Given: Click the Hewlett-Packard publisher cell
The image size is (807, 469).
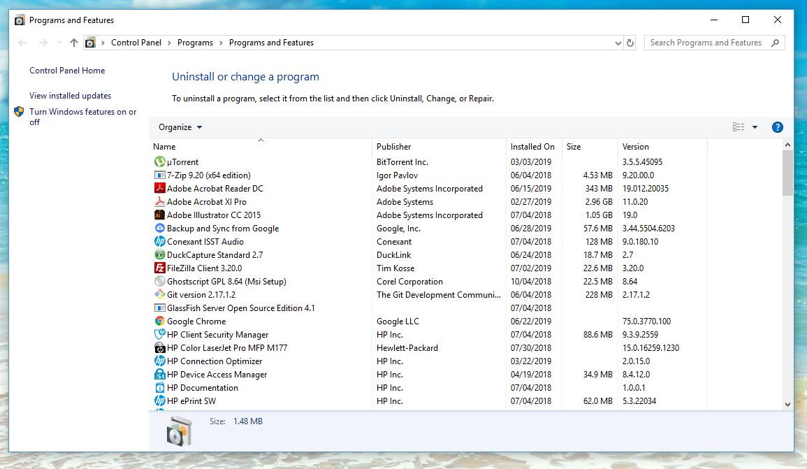Looking at the screenshot, I should tap(407, 348).
